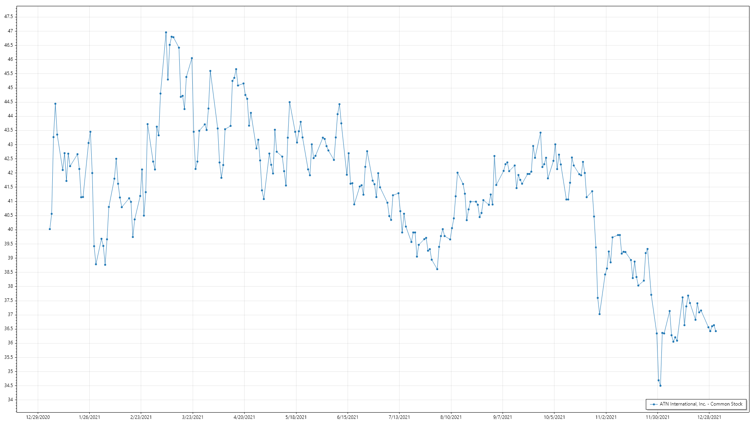755x424 pixels.
Task: Click the legend line marker icon
Action: point(654,404)
